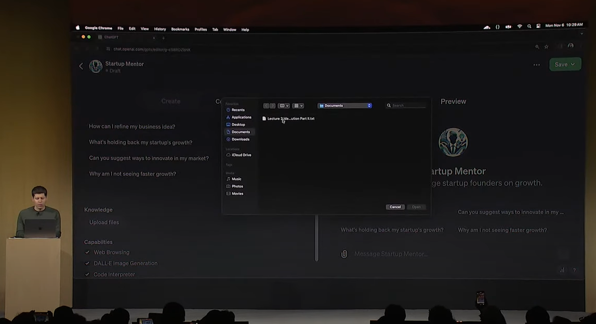
Task: Click the paperclip attach icon in preview
Action: 344,254
